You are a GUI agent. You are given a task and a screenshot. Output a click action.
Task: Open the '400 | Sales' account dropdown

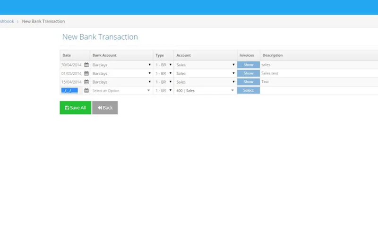click(205, 90)
